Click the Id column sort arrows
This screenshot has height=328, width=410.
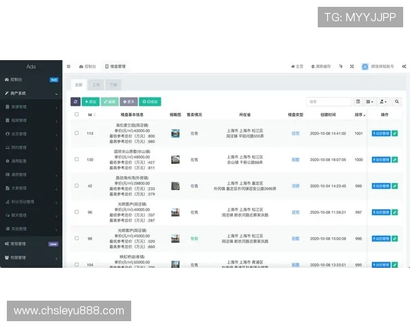click(95, 115)
